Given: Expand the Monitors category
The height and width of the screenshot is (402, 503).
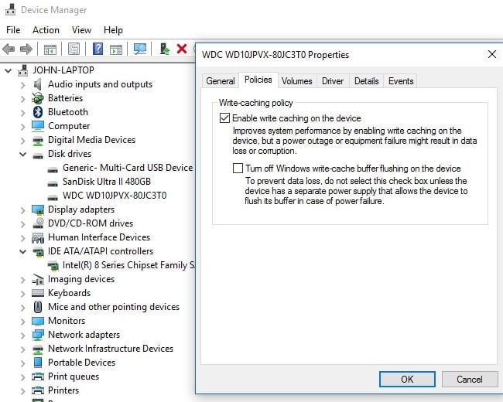Looking at the screenshot, I should tap(22, 322).
